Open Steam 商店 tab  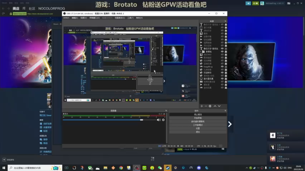point(16,8)
